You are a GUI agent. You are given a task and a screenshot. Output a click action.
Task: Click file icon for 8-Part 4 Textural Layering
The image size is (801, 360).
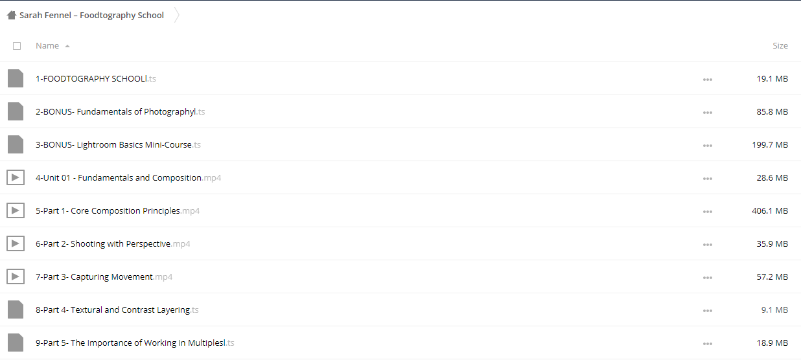(x=16, y=309)
